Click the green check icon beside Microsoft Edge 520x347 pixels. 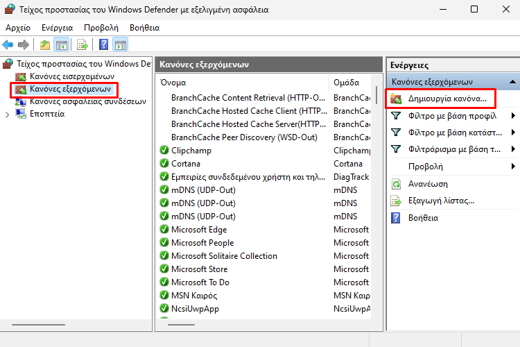coord(164,229)
